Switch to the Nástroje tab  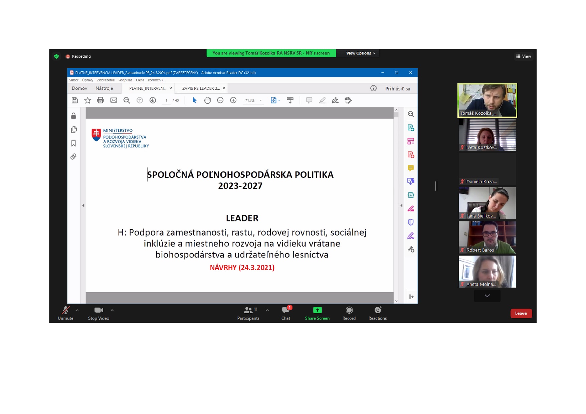(x=104, y=88)
